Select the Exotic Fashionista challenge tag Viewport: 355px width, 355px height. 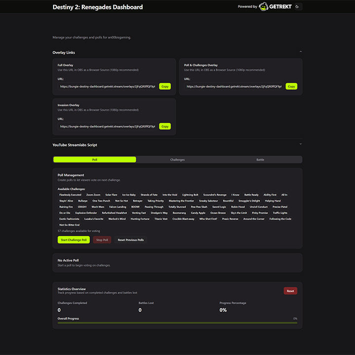[70, 219]
